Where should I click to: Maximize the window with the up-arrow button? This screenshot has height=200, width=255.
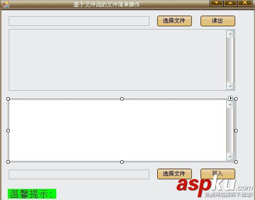click(x=230, y=3)
